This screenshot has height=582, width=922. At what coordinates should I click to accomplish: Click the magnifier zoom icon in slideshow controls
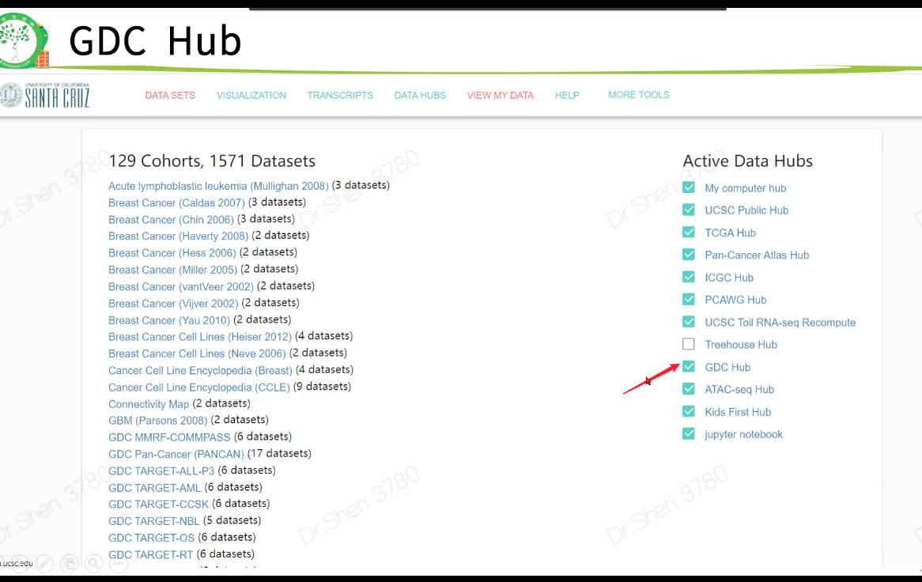point(93,564)
